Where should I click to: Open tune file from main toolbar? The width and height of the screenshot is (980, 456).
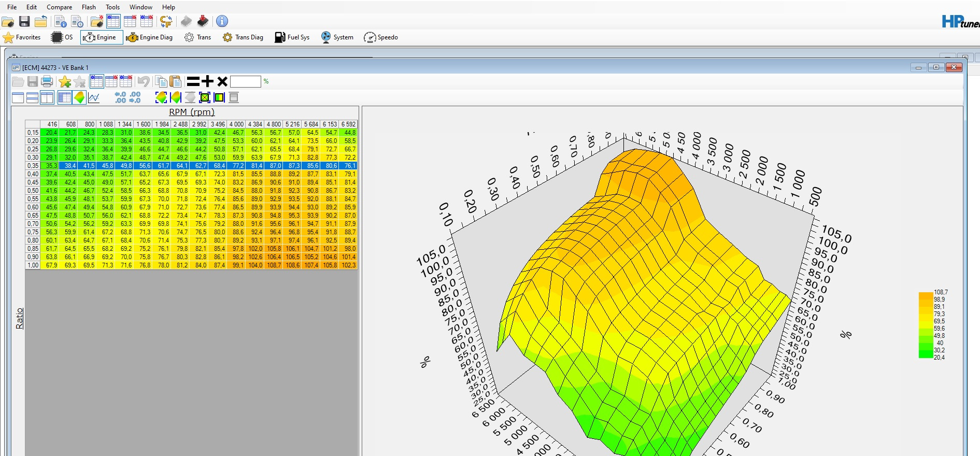(8, 21)
